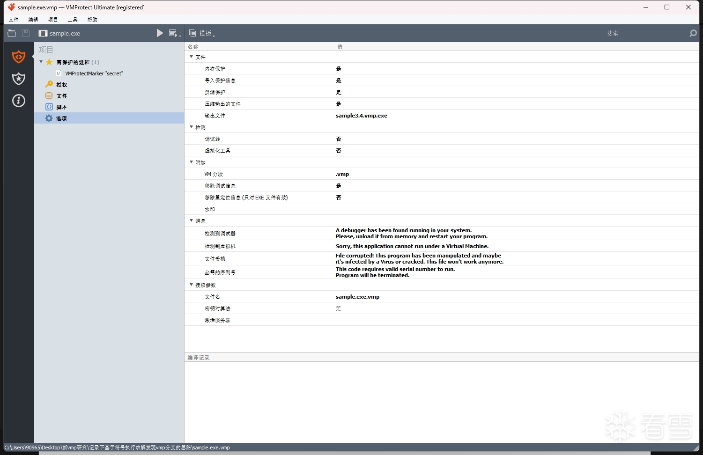The image size is (703, 455).
Task: Collapse the 检测 options group
Action: click(191, 127)
